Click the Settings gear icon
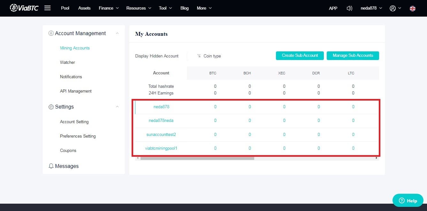Screen dimensions: 427x211 [51, 107]
